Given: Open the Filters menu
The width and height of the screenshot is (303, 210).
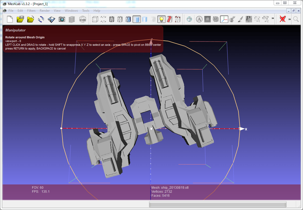Looking at the screenshot, I should pos(31,11).
